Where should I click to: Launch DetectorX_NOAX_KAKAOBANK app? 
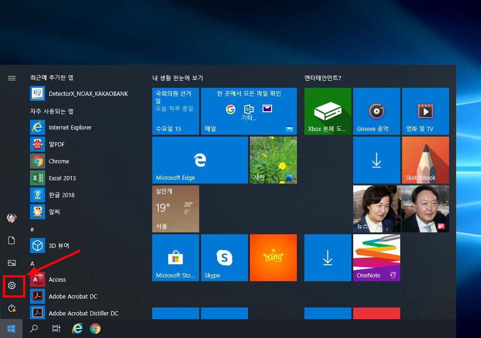(84, 93)
